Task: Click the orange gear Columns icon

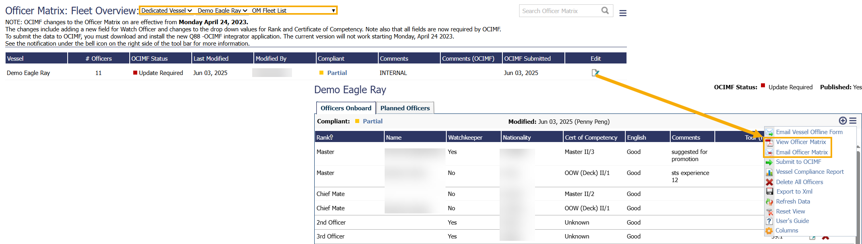Action: (x=769, y=231)
